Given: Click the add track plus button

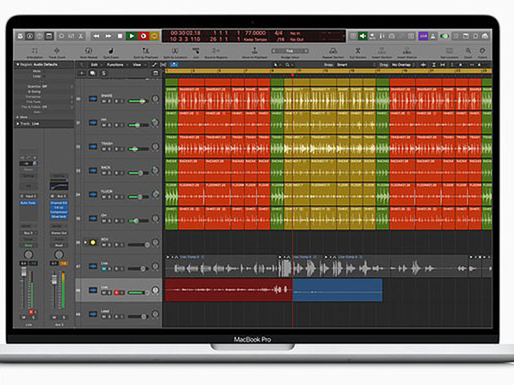Looking at the screenshot, I should click(x=82, y=73).
